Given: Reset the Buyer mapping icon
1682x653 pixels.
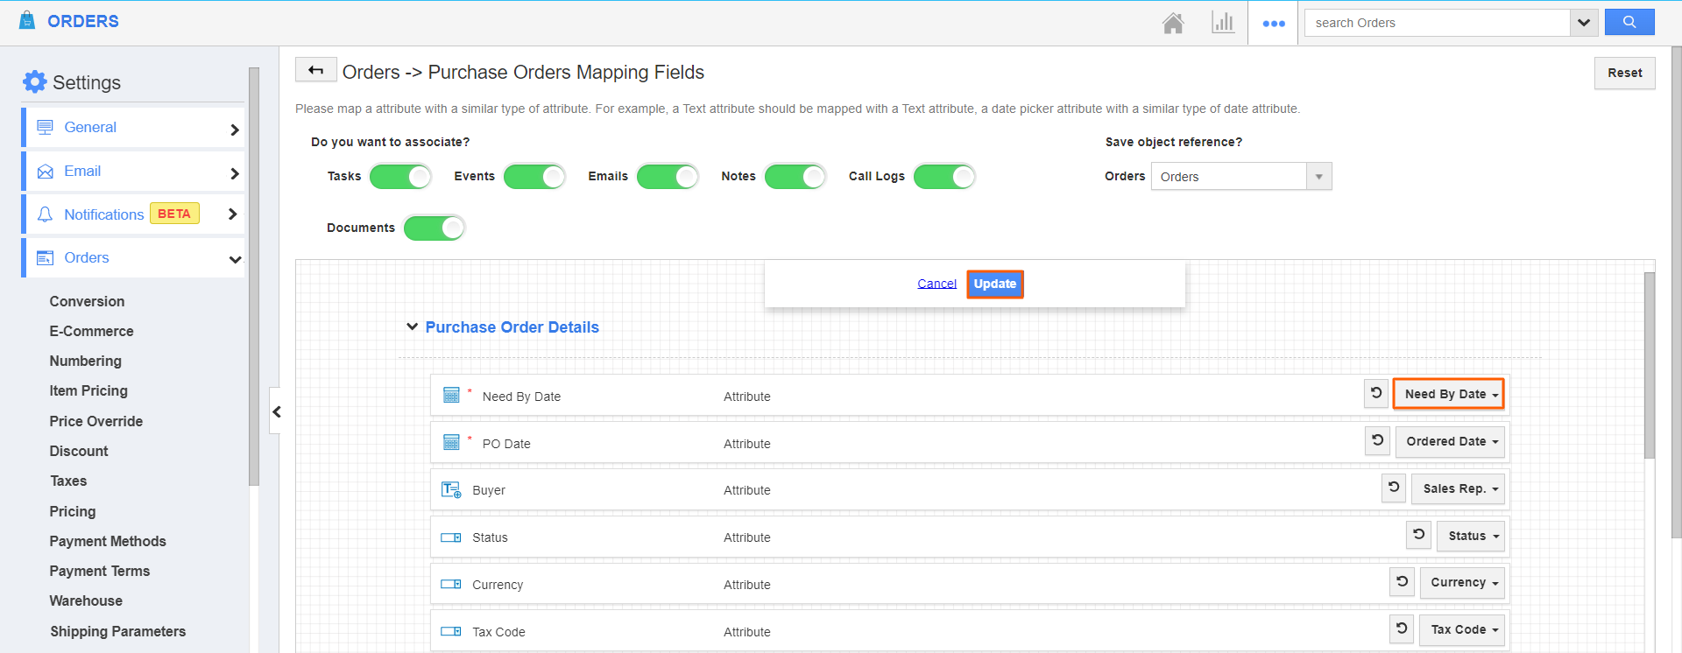Looking at the screenshot, I should [x=1394, y=488].
